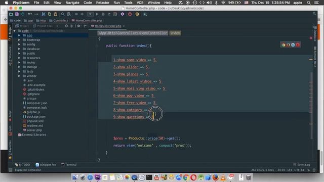Open the VCS menu

pyautogui.click(x=140, y=3)
